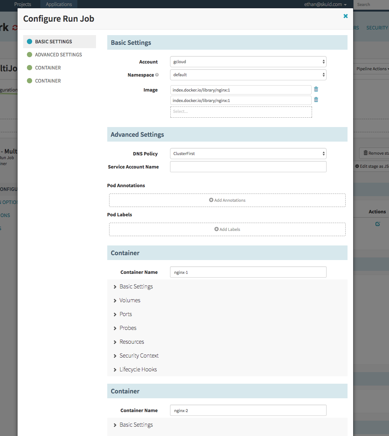
Task: Expand the Resources section
Action: (x=129, y=342)
